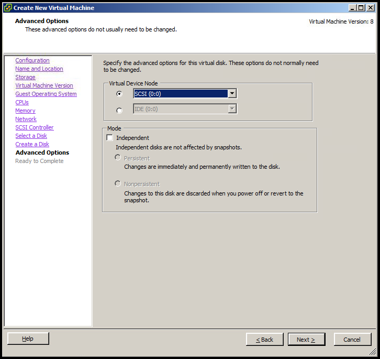The width and height of the screenshot is (380, 359).
Task: Return to Create a Disk step
Action: click(x=32, y=144)
